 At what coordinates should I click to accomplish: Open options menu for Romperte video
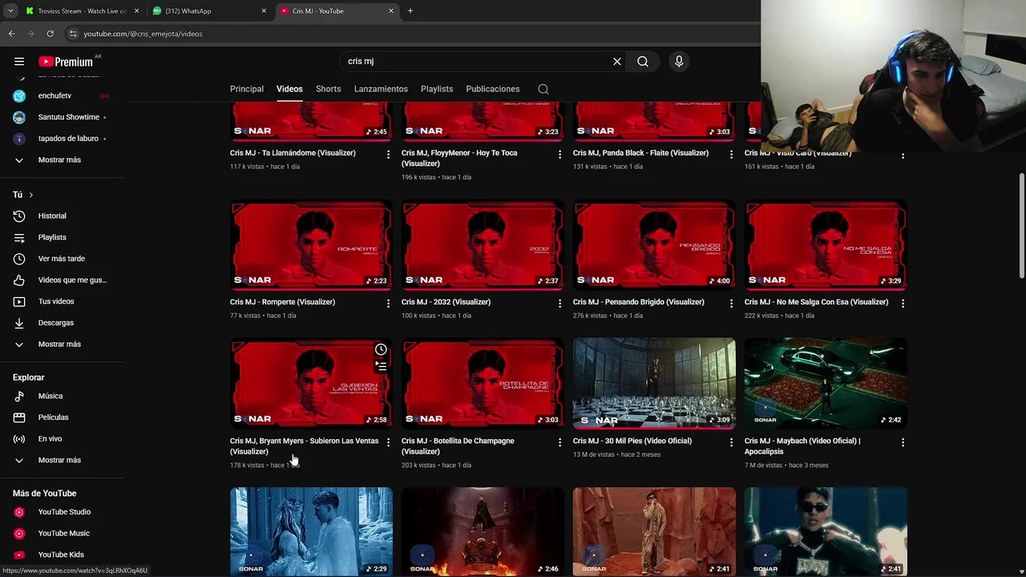388,303
